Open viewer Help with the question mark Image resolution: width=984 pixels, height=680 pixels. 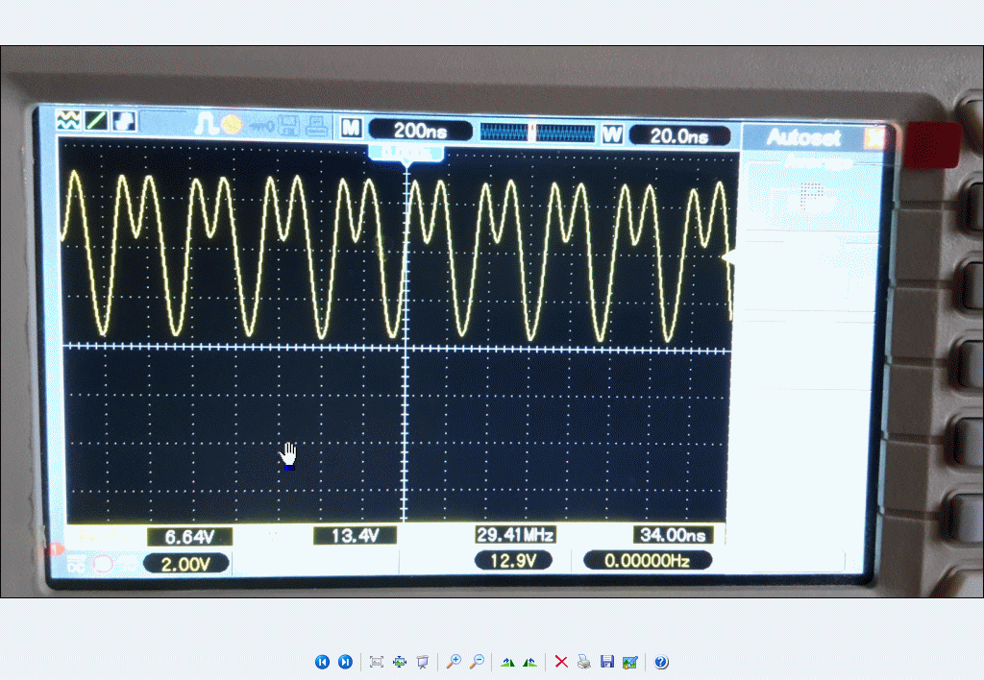[x=661, y=662]
